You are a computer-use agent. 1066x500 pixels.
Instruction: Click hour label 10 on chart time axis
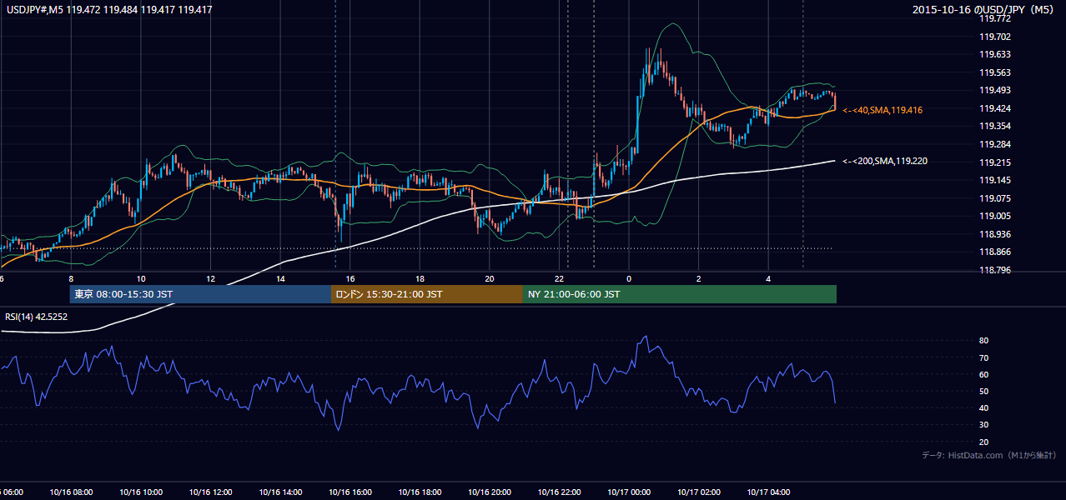point(141,278)
